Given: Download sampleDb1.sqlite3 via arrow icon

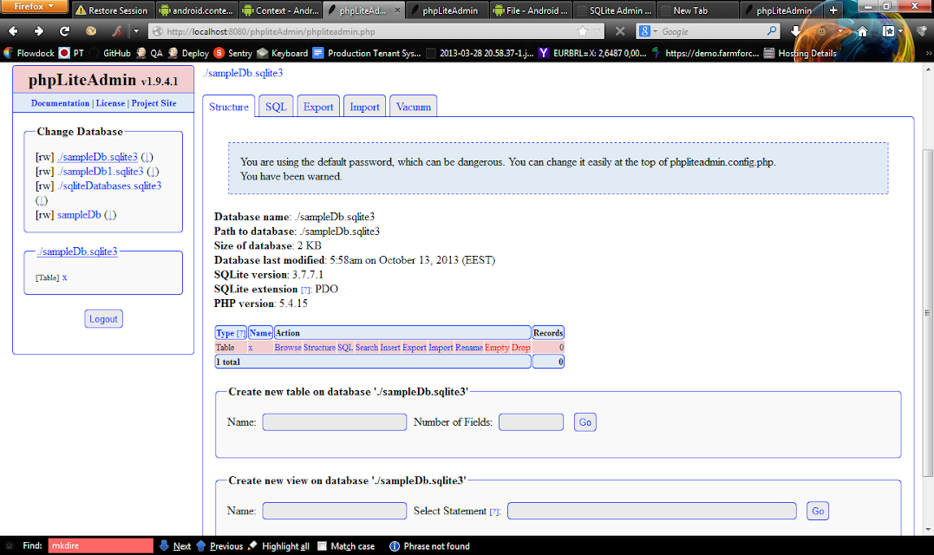Looking at the screenshot, I should (153, 172).
